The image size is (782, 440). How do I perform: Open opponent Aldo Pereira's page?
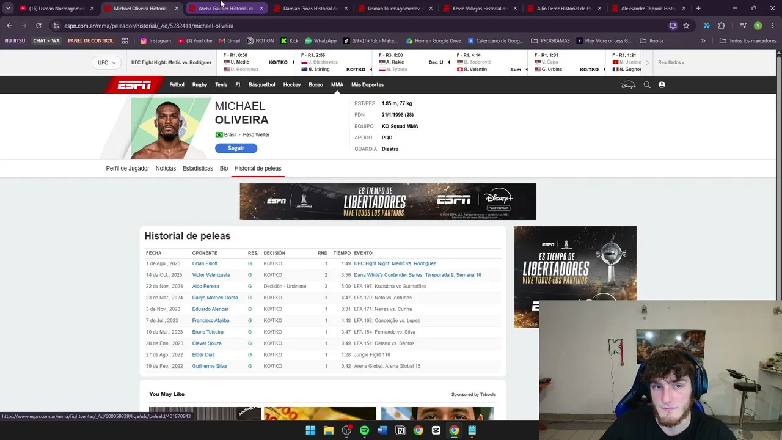coord(205,287)
